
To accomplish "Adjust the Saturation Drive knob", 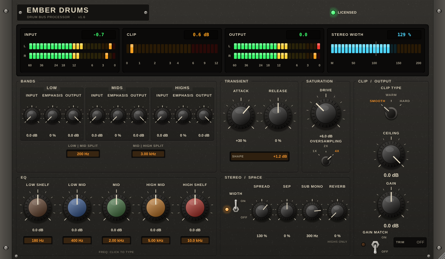I will pyautogui.click(x=326, y=113).
